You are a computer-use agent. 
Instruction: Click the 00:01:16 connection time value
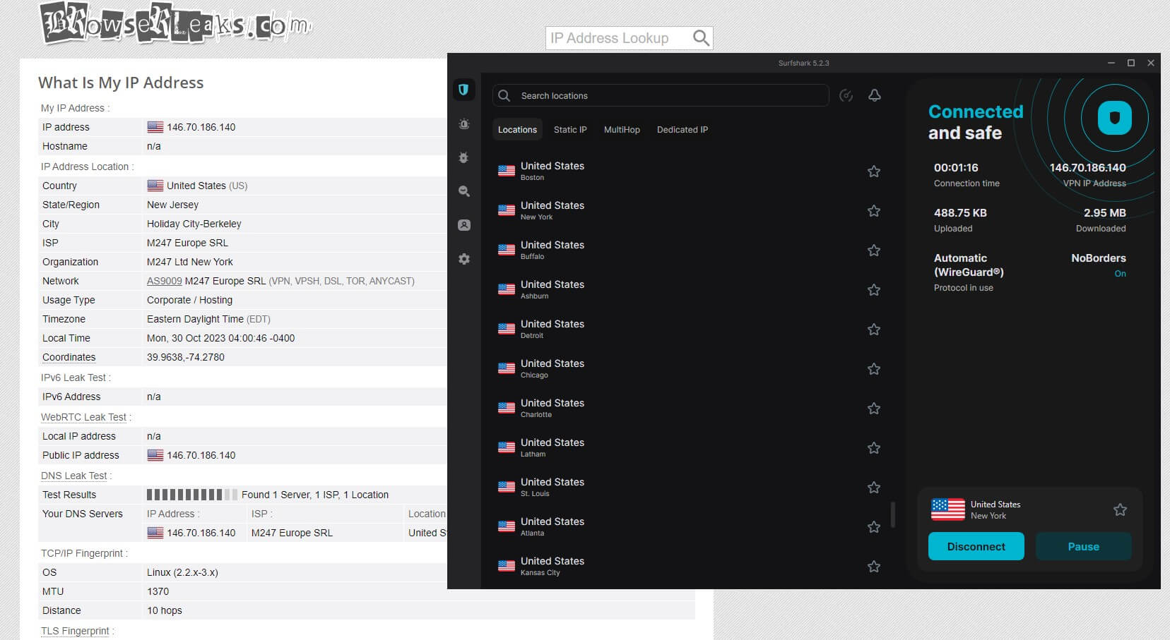pos(956,168)
